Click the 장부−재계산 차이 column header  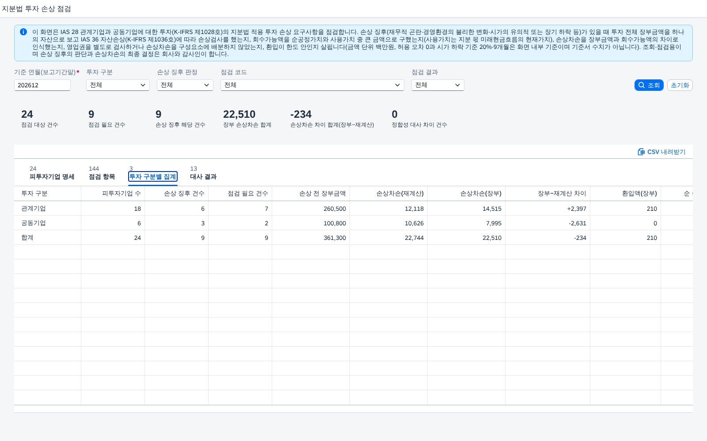tap(548, 194)
